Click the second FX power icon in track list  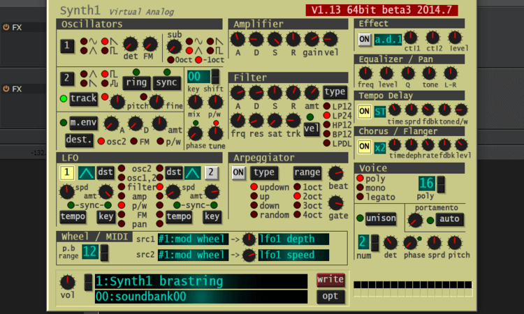point(6,89)
